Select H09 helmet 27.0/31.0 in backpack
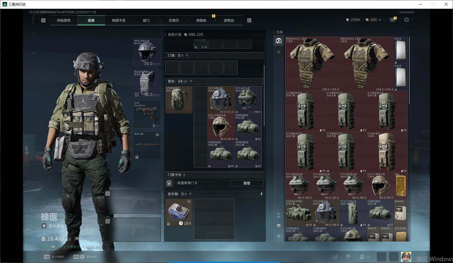453x263 pixels. 221,100
